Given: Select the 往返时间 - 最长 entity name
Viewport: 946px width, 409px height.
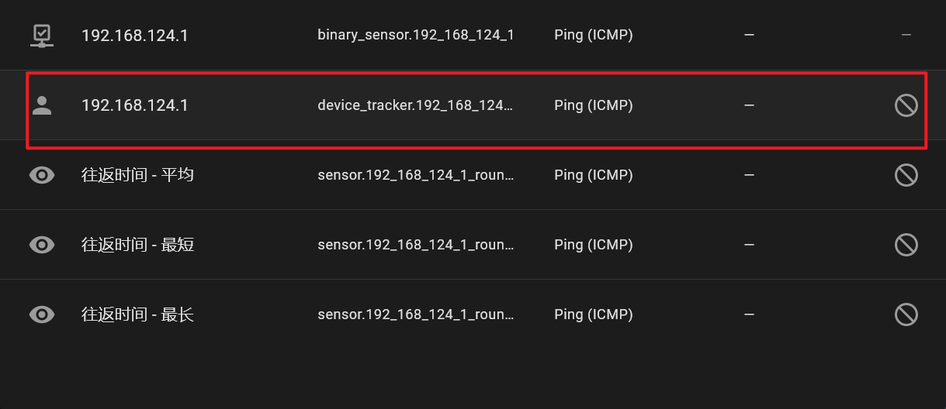Looking at the screenshot, I should [137, 314].
